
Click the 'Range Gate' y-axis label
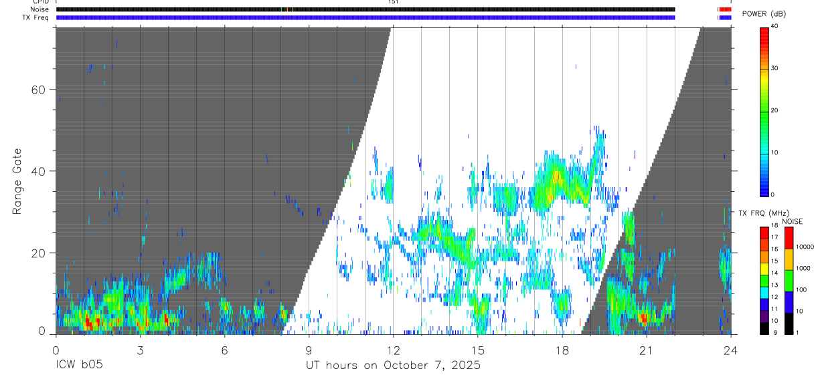[18, 182]
